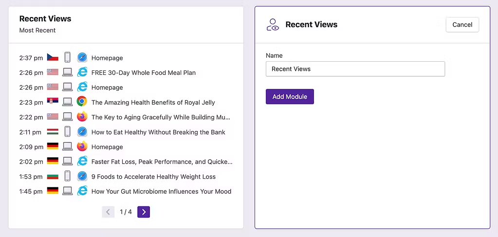Click the laptop device icon on the 2:09 pm row
The height and width of the screenshot is (237, 498).
[67, 146]
